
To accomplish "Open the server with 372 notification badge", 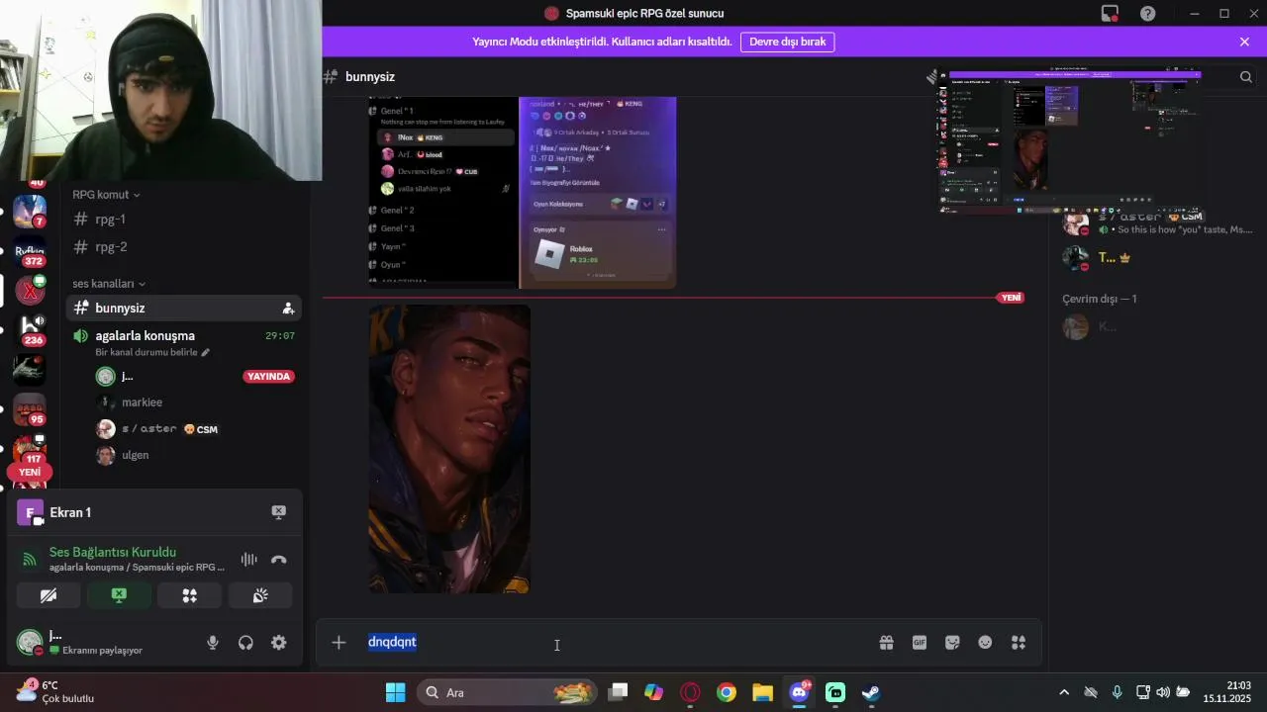I will tap(30, 252).
